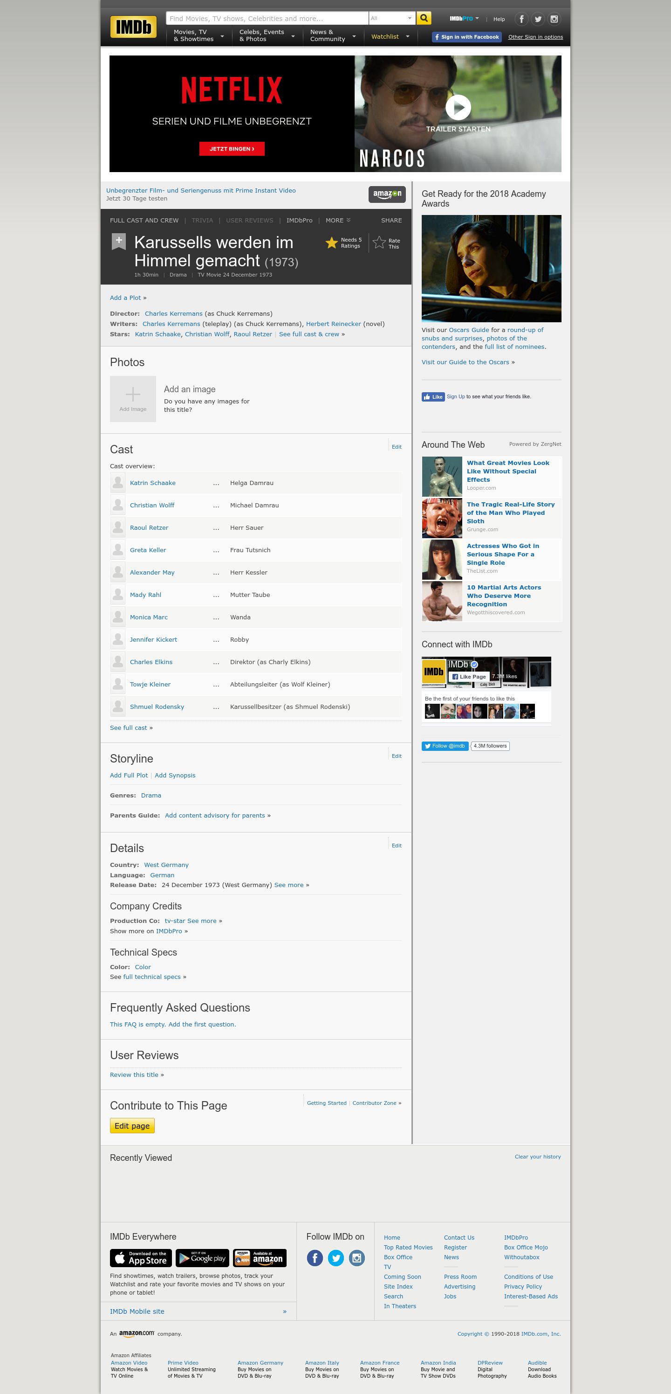Click footer Instagram circle icon
671x1394 pixels.
tap(357, 1258)
